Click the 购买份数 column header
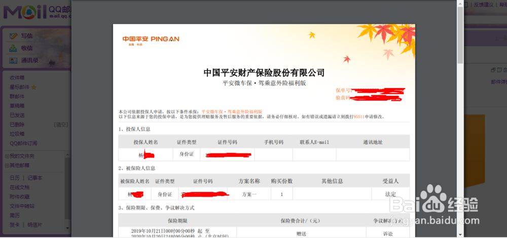 coord(281,181)
